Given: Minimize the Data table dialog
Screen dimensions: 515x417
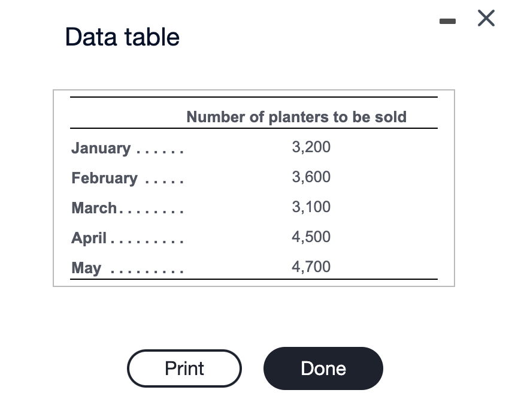Looking at the screenshot, I should click(447, 22).
